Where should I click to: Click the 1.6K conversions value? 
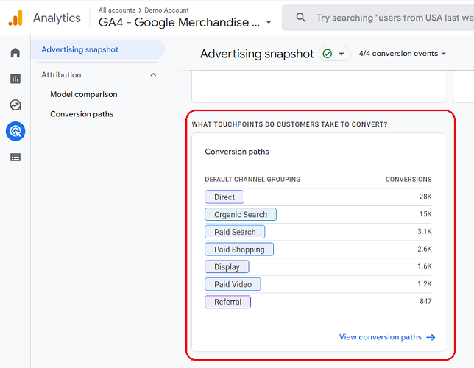pos(425,266)
